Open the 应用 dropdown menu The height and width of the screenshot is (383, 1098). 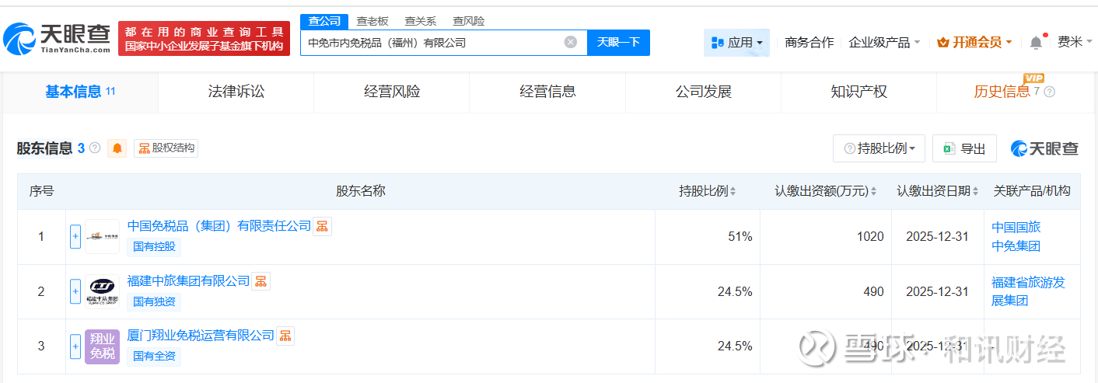[736, 43]
